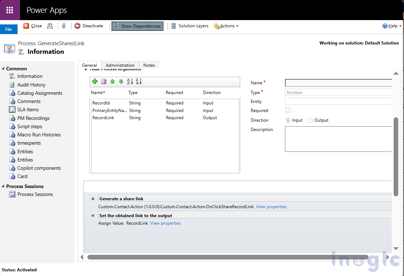Viewport: 404px width, 276px height.
Task: Open the Actions dropdown menu
Action: pyautogui.click(x=226, y=26)
